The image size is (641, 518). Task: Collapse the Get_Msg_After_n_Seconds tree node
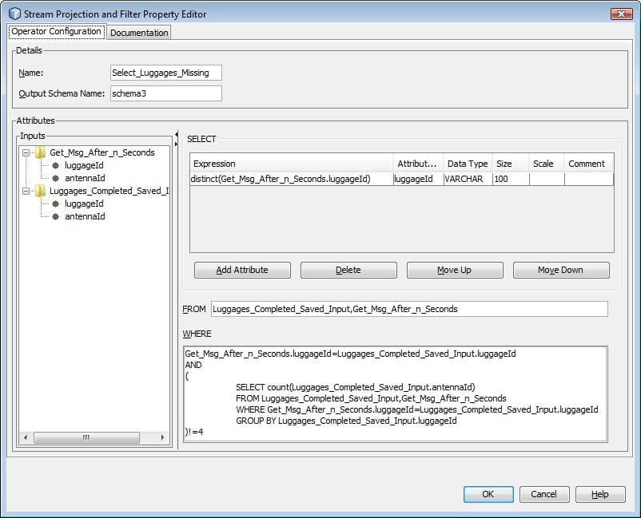[27, 152]
